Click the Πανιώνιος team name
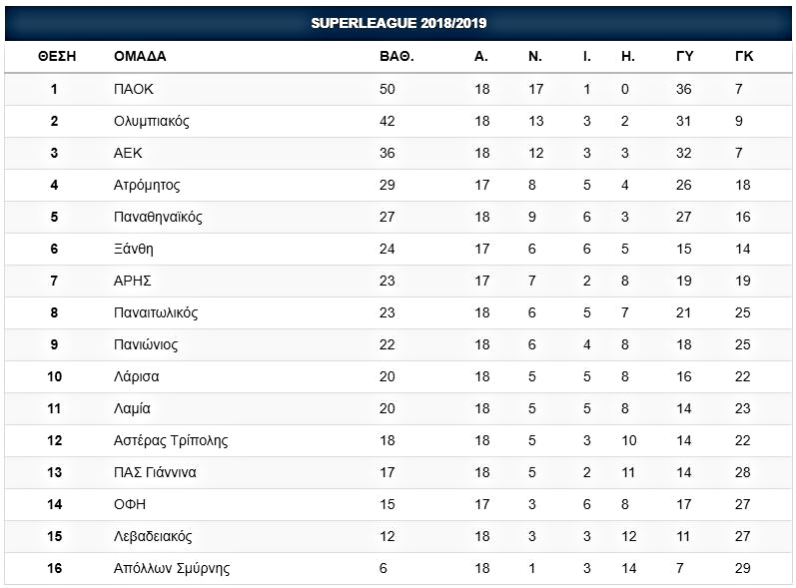This screenshot has height=588, width=796. tap(146, 345)
